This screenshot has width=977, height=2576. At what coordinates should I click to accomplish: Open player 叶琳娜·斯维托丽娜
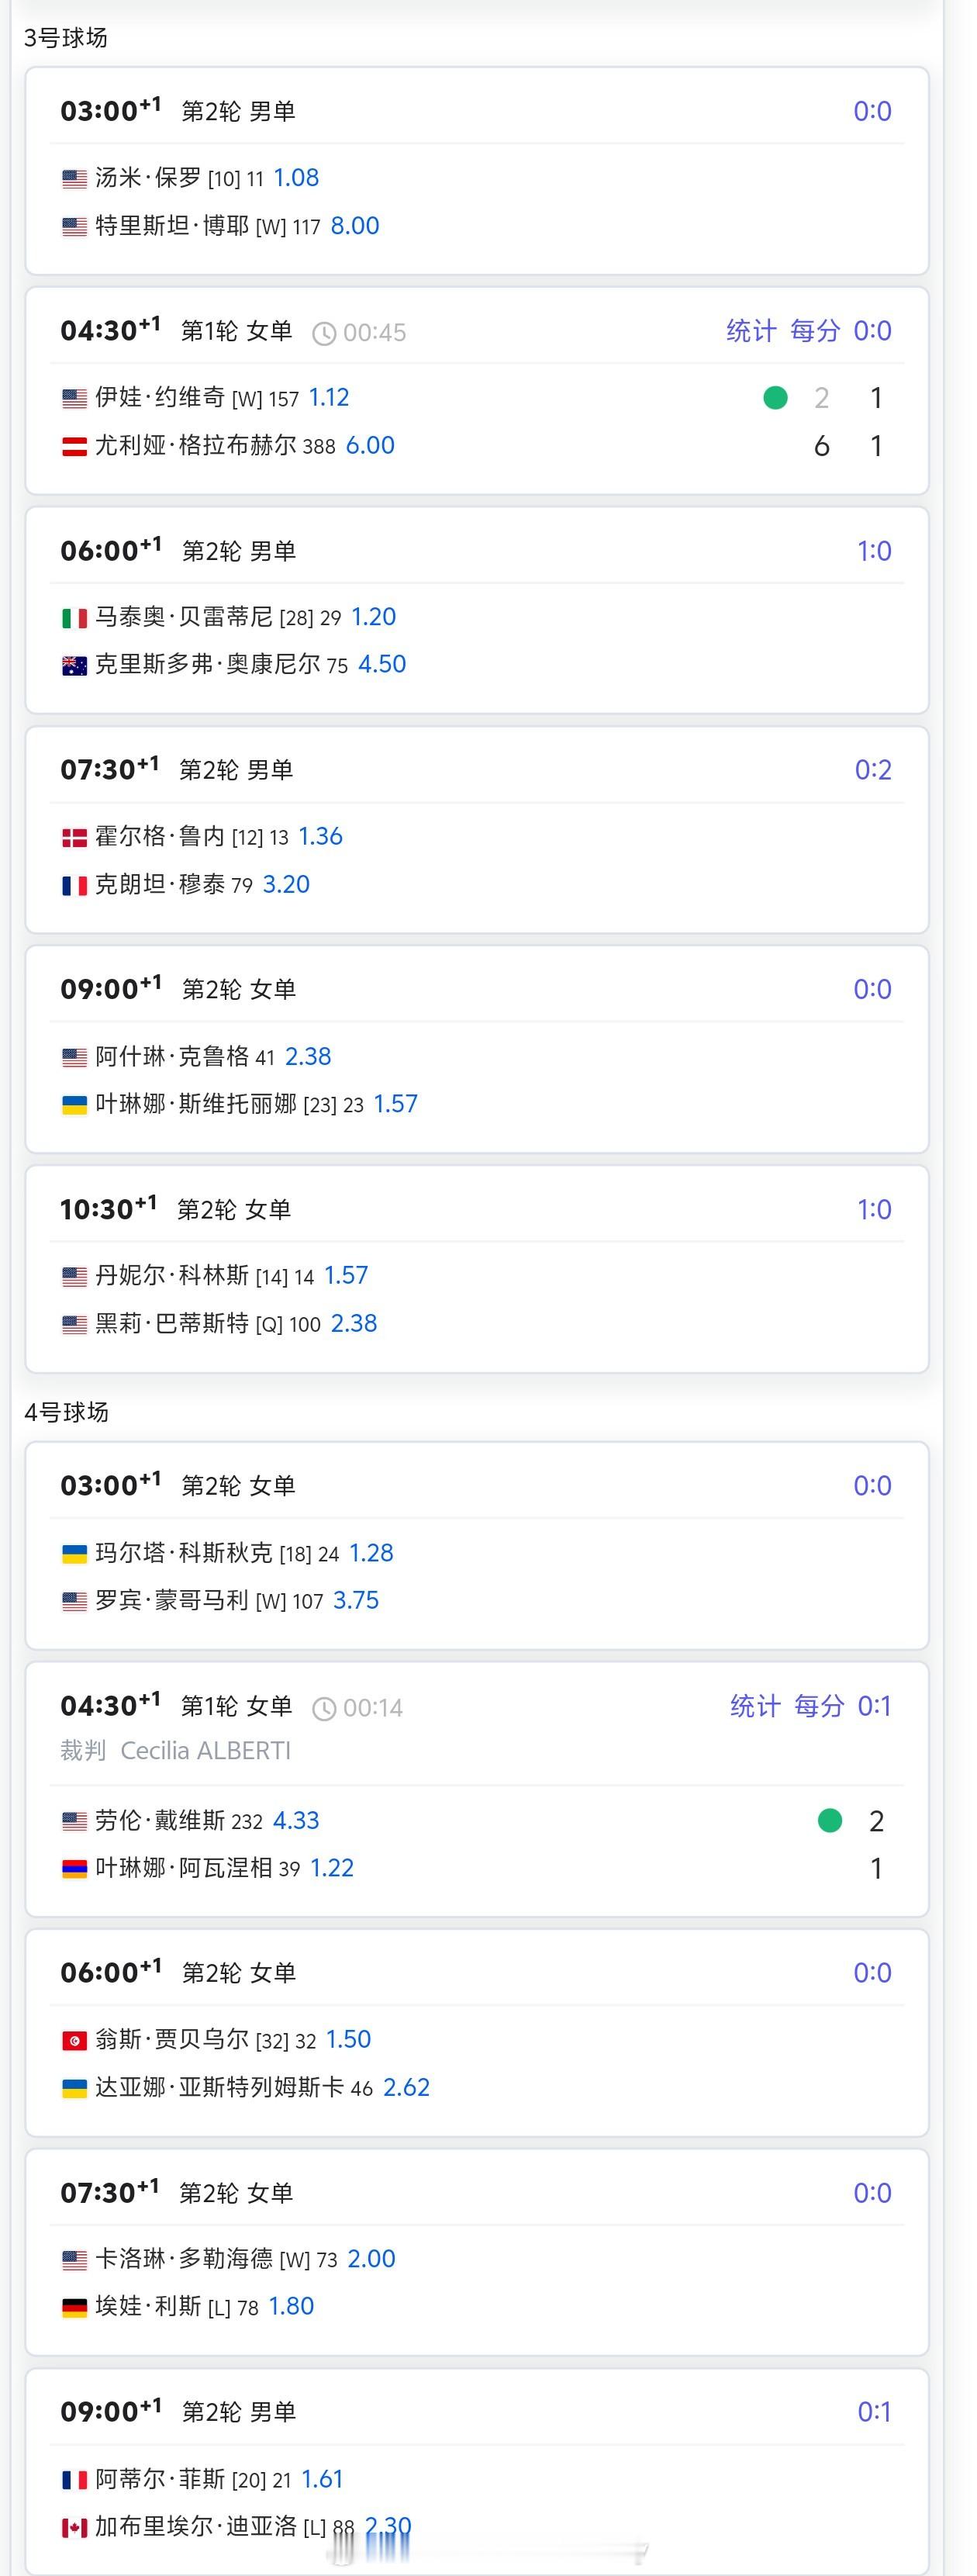point(196,1104)
